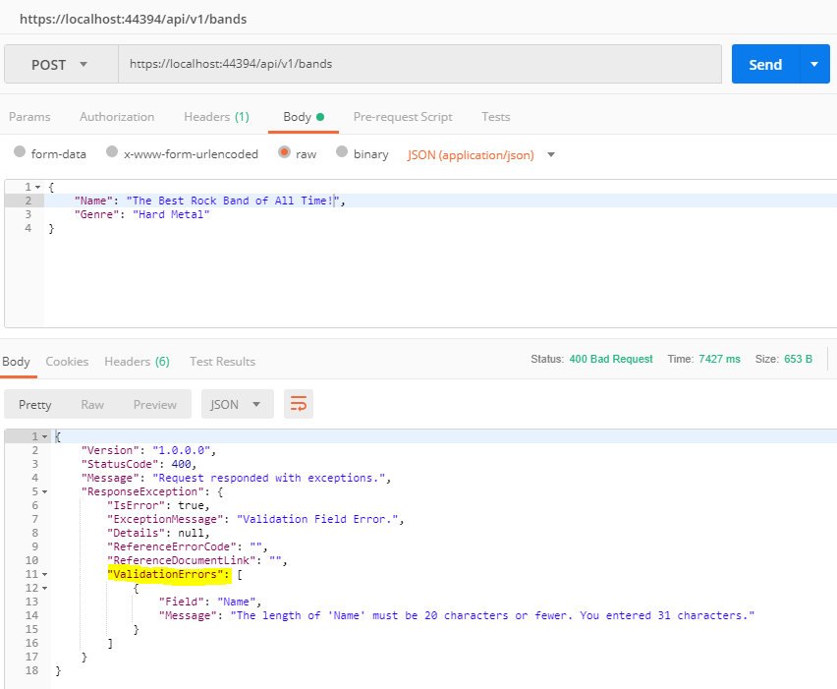Switch response view to Preview
837x689 pixels.
tap(155, 404)
